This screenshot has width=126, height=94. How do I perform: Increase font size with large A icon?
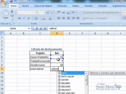click(x=48, y=13)
